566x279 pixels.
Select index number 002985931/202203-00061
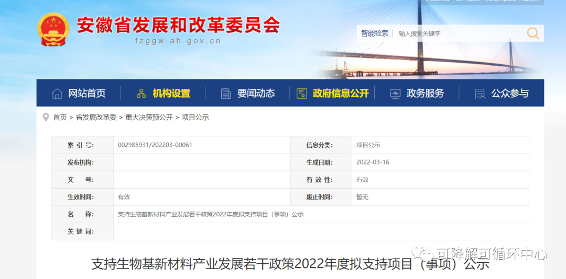click(155, 145)
